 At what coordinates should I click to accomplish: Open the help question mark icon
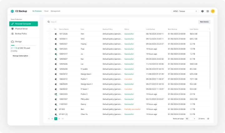(x=202, y=11)
